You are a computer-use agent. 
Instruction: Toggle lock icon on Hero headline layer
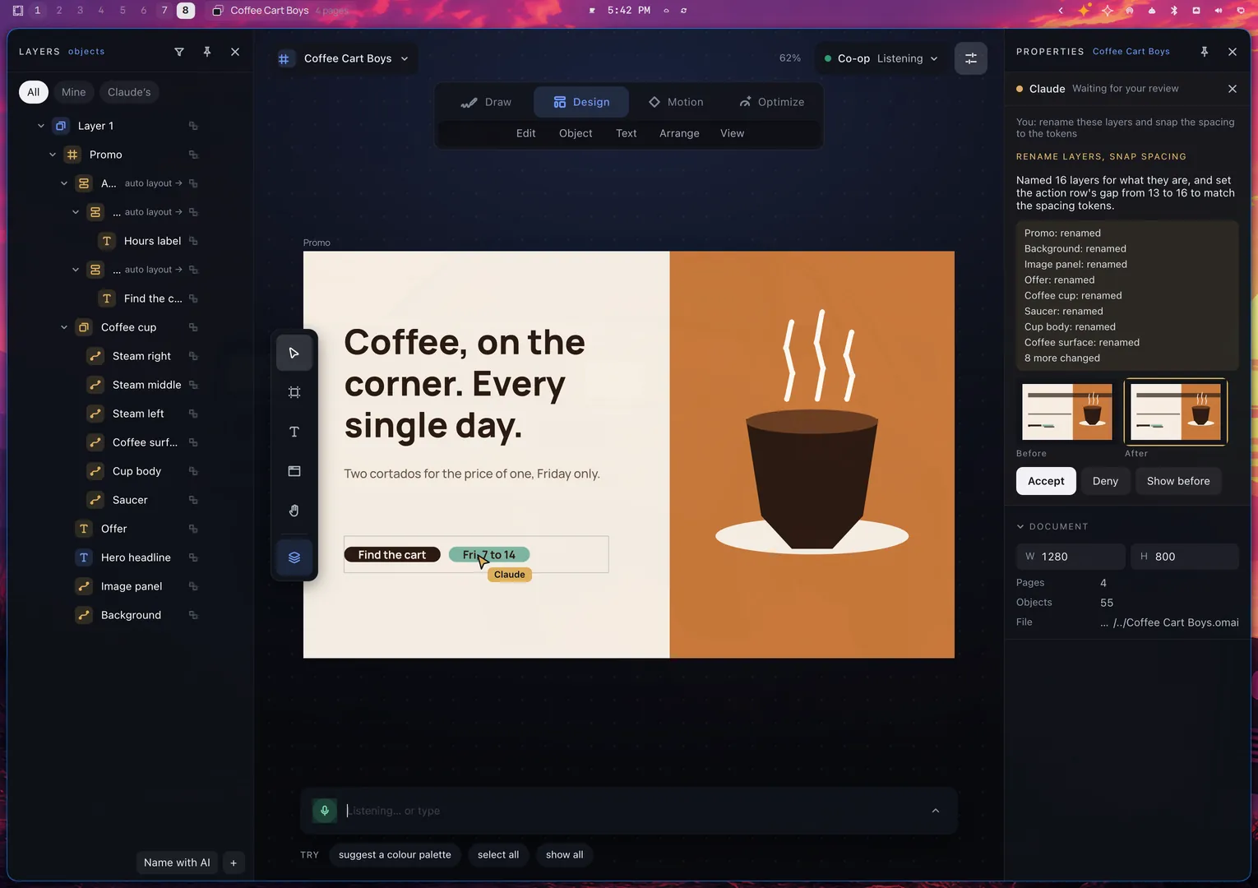(x=193, y=557)
